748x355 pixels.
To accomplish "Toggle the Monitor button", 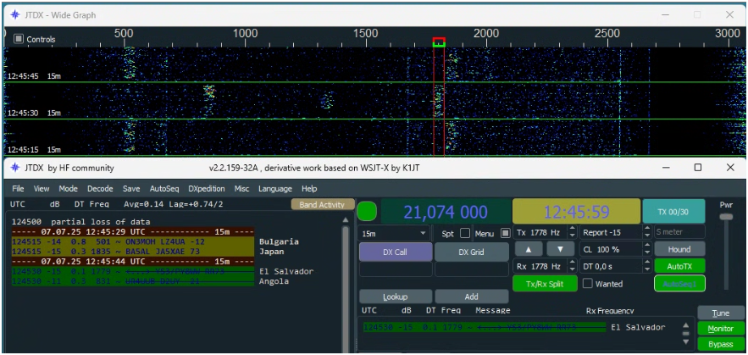I will 720,329.
